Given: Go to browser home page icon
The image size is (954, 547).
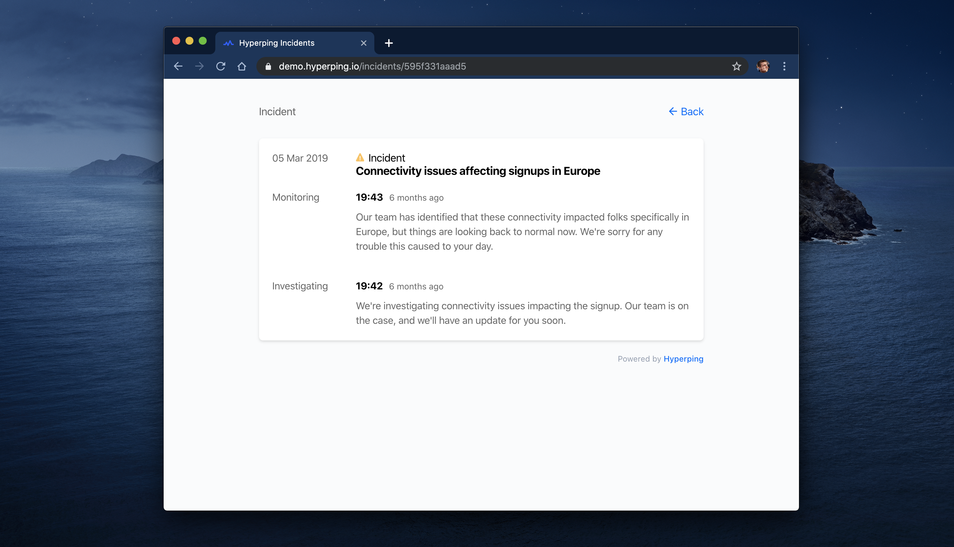Looking at the screenshot, I should 241,67.
